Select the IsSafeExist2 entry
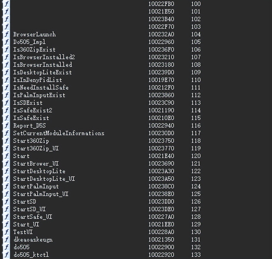 point(33,110)
